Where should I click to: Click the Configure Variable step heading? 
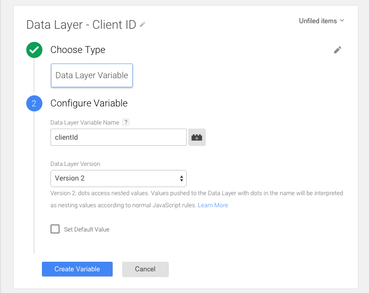(89, 103)
